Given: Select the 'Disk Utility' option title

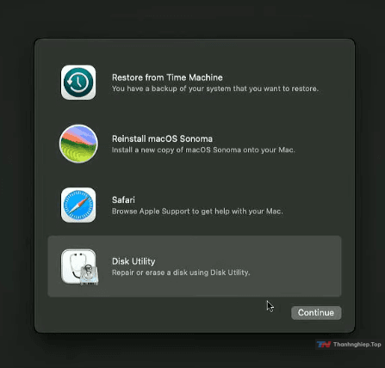Looking at the screenshot, I should 134,261.
